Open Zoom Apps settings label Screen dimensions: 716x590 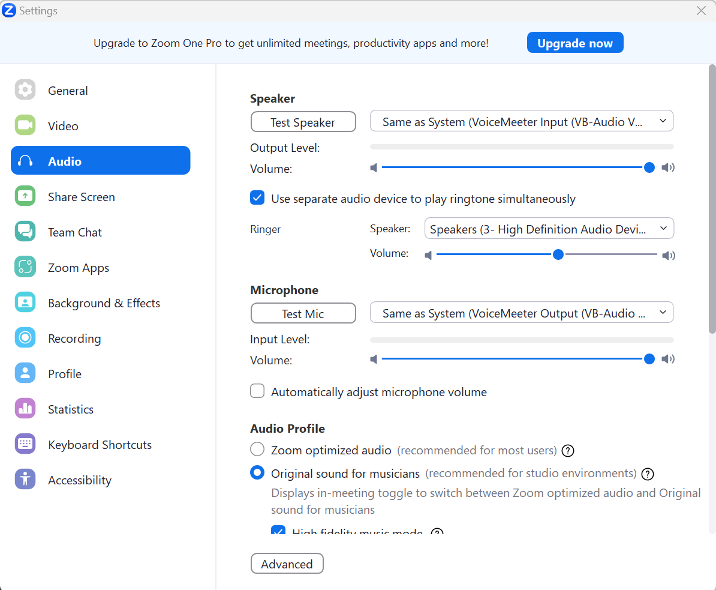79,268
